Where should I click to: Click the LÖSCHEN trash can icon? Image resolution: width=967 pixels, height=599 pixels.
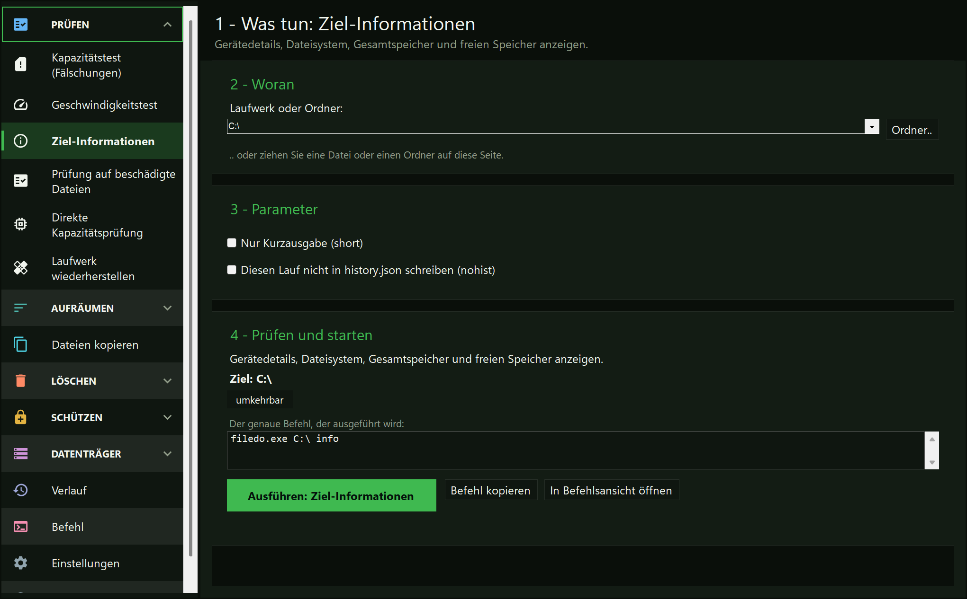point(20,381)
